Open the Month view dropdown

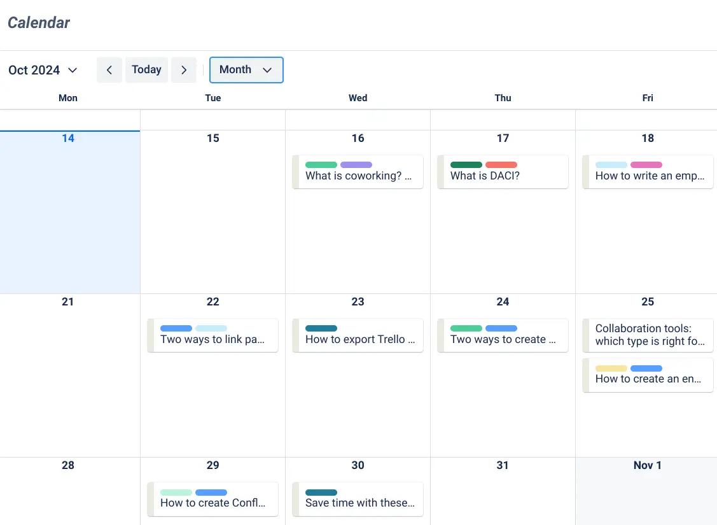pyautogui.click(x=246, y=70)
